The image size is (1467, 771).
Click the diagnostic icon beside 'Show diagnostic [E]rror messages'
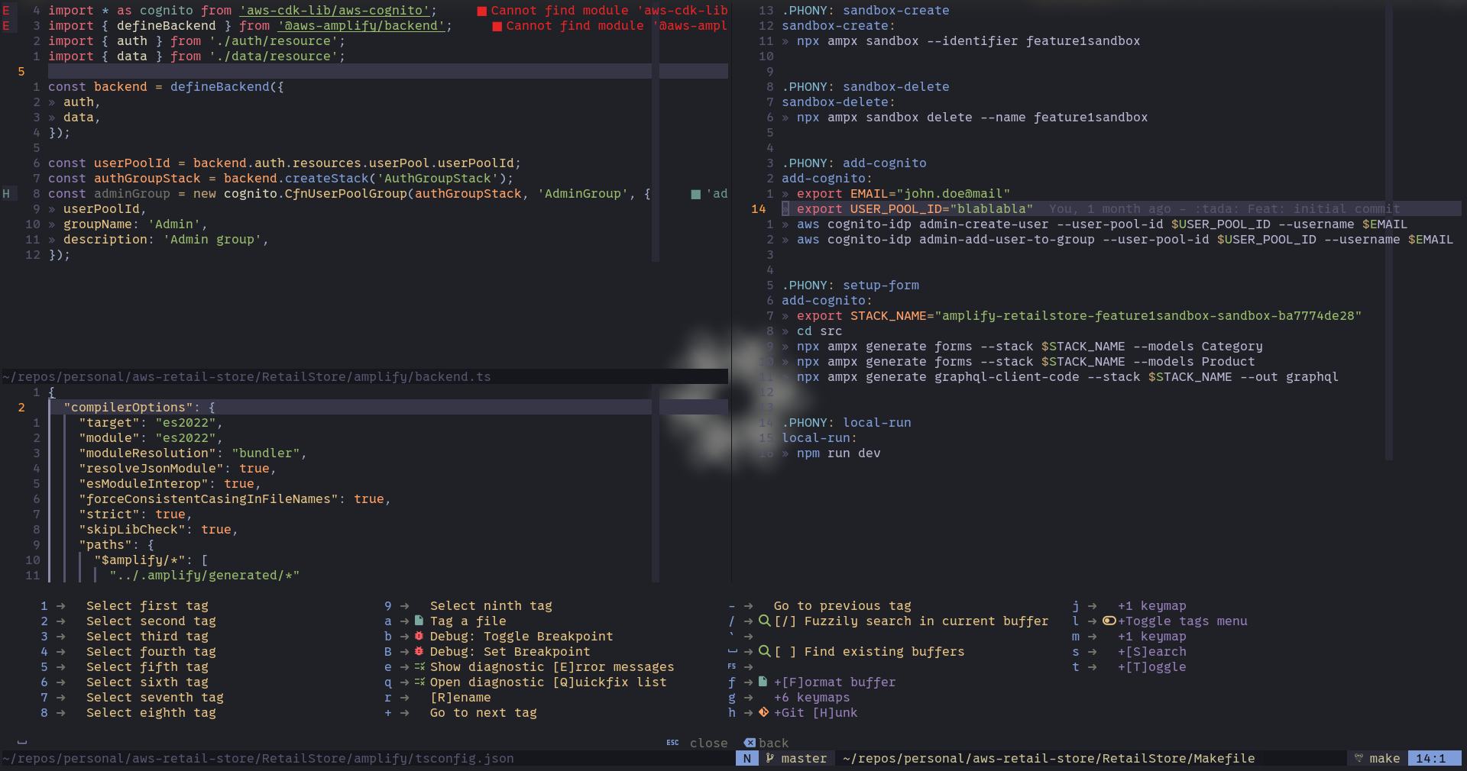[x=419, y=666]
